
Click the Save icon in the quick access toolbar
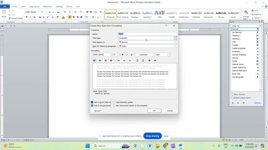click(2, 26)
